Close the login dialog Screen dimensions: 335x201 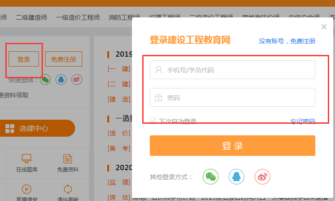pyautogui.click(x=324, y=27)
